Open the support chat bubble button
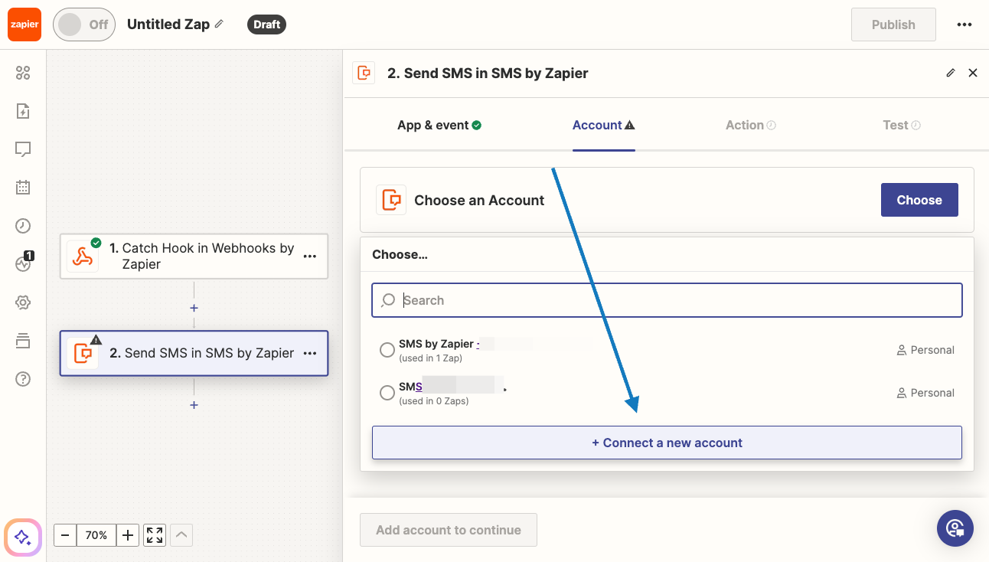 (x=955, y=528)
